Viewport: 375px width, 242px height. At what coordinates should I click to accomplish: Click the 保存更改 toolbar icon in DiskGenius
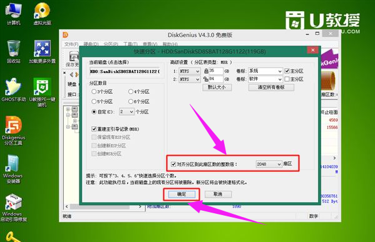[x=74, y=59]
